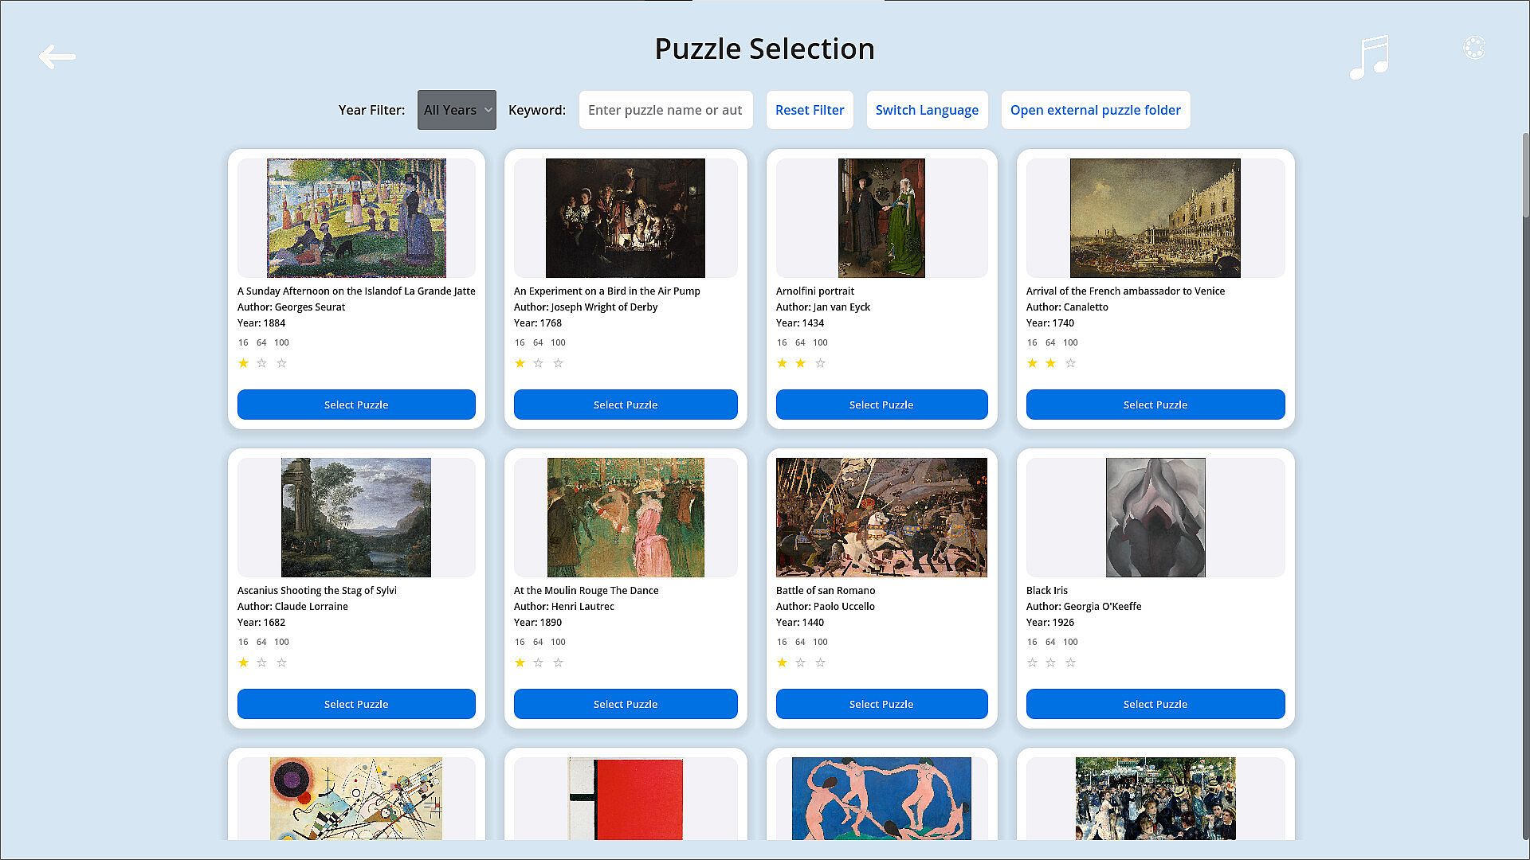Click the back arrow icon
This screenshot has height=860, width=1530.
(x=57, y=57)
